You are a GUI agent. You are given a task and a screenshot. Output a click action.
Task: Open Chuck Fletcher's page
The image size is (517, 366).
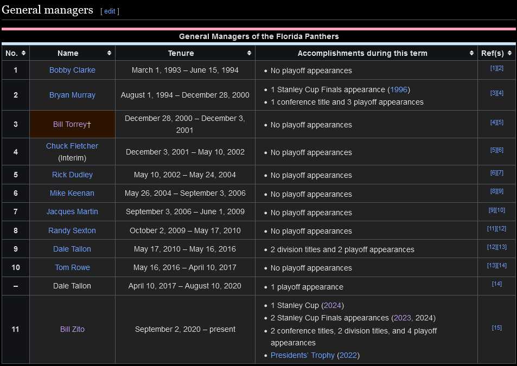(x=72, y=146)
